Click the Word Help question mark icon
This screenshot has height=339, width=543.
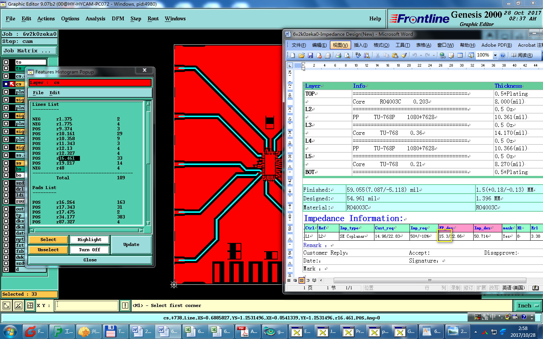[x=503, y=55]
